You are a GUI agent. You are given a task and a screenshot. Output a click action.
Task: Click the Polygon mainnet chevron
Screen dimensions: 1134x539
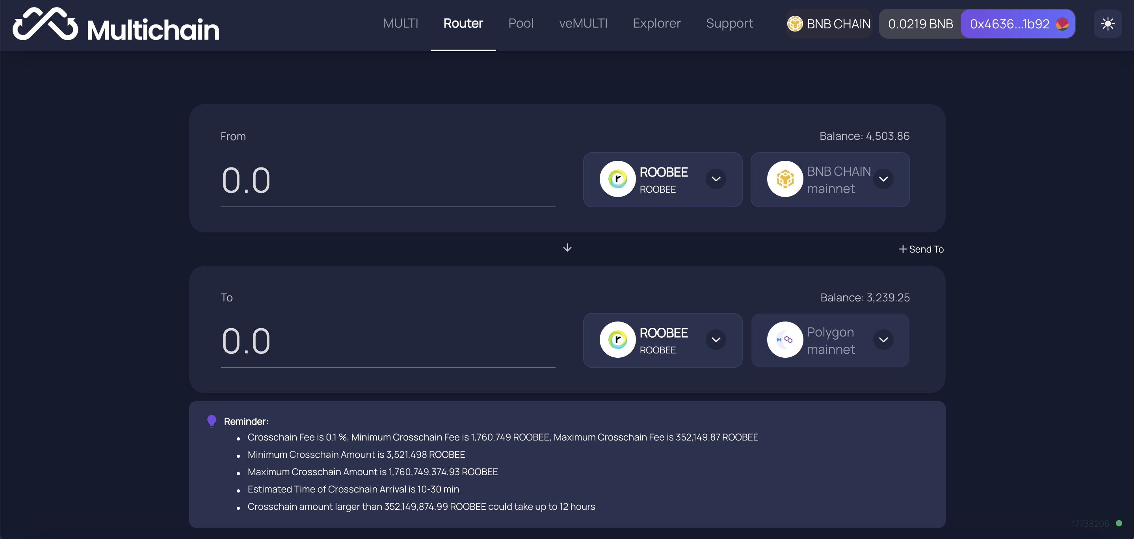coord(883,340)
